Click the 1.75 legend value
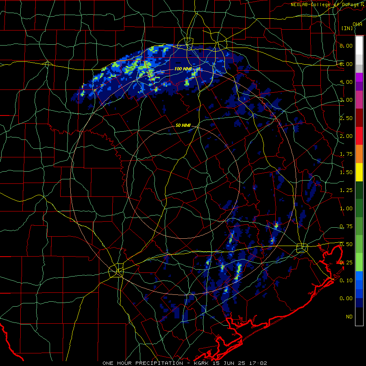The image size is (366, 366). pyautogui.click(x=346, y=154)
